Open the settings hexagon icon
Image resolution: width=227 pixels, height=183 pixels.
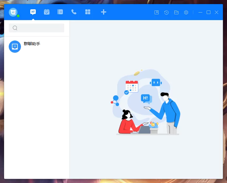pyautogui.click(x=186, y=13)
